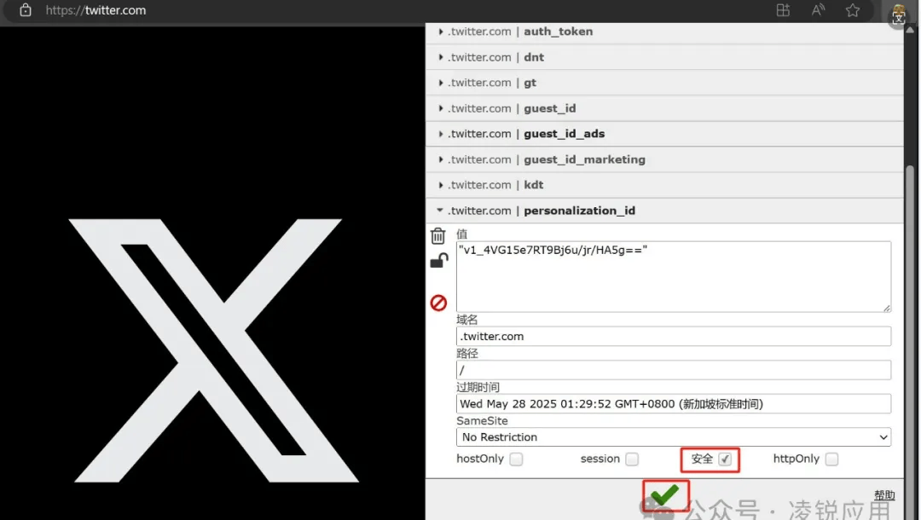Open the read-aloud icon in the address bar
Image resolution: width=921 pixels, height=520 pixels.
[818, 10]
